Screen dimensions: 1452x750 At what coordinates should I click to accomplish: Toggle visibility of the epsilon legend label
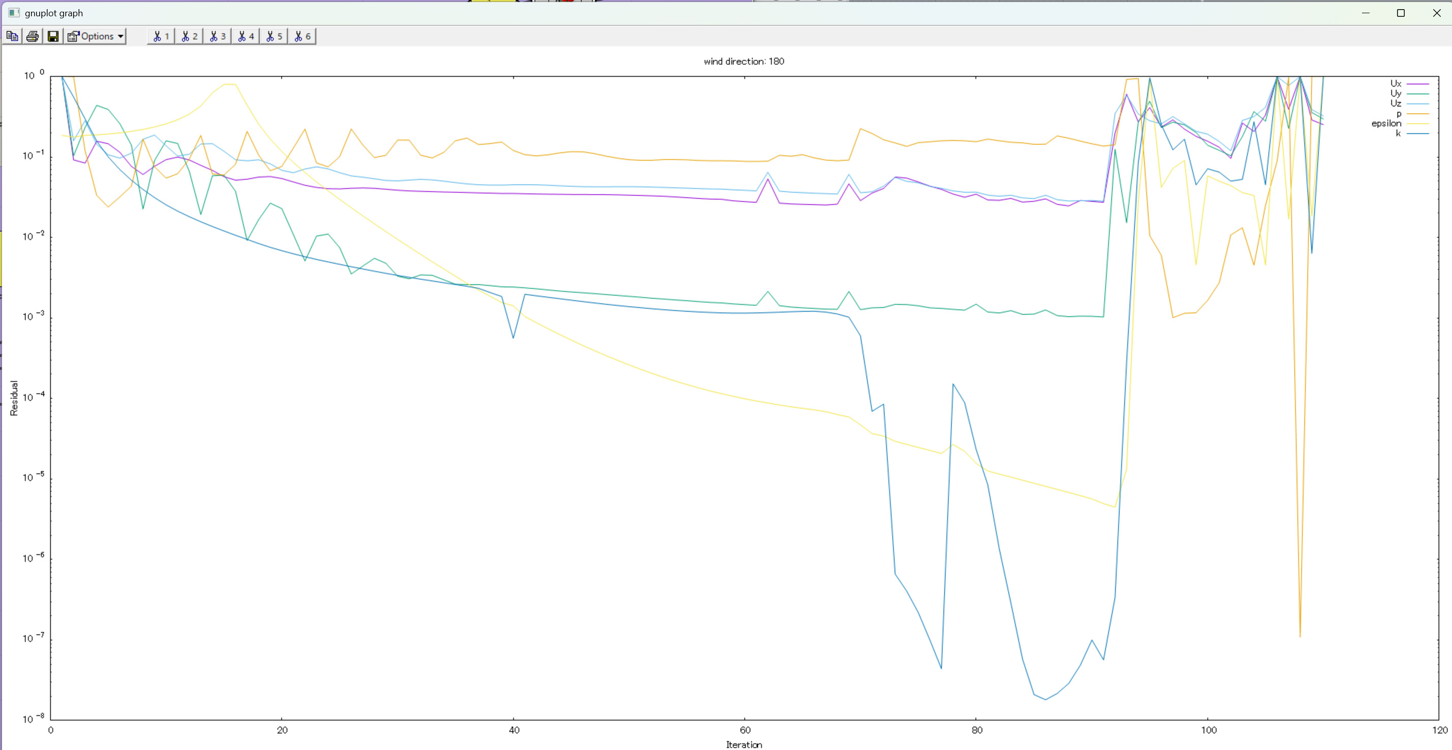point(1385,124)
